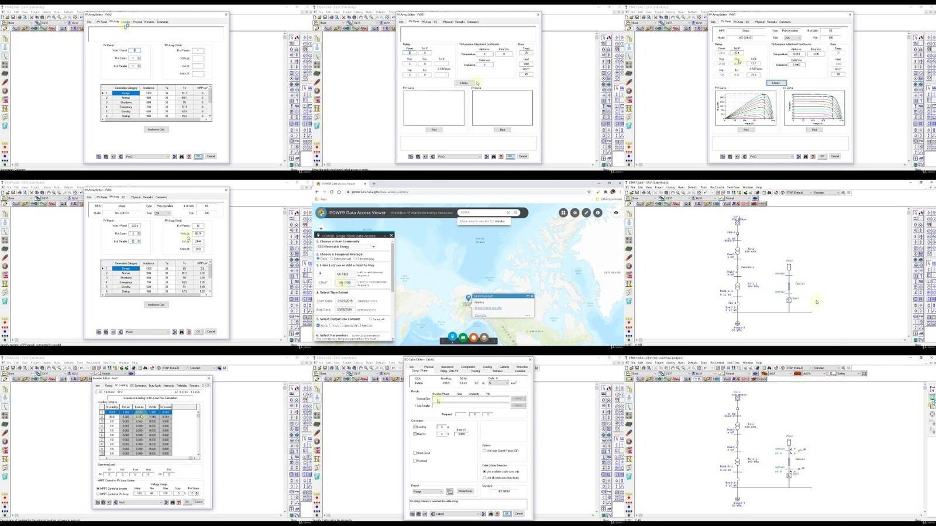Viewport: 936px width, 526px height.
Task: Toggle the eye icon at the POWER map's right edge
Action: pos(616,213)
